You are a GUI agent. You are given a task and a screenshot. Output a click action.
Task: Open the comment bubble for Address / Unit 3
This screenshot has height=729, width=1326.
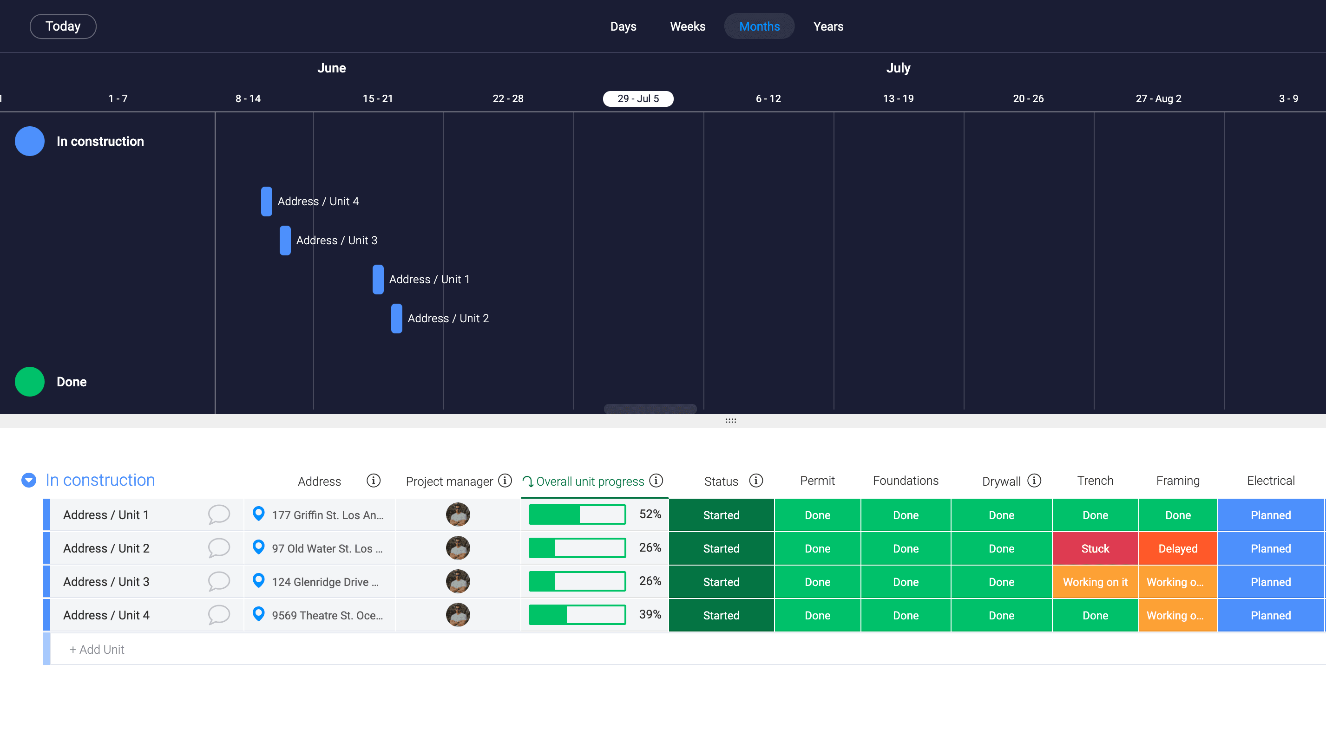point(219,581)
